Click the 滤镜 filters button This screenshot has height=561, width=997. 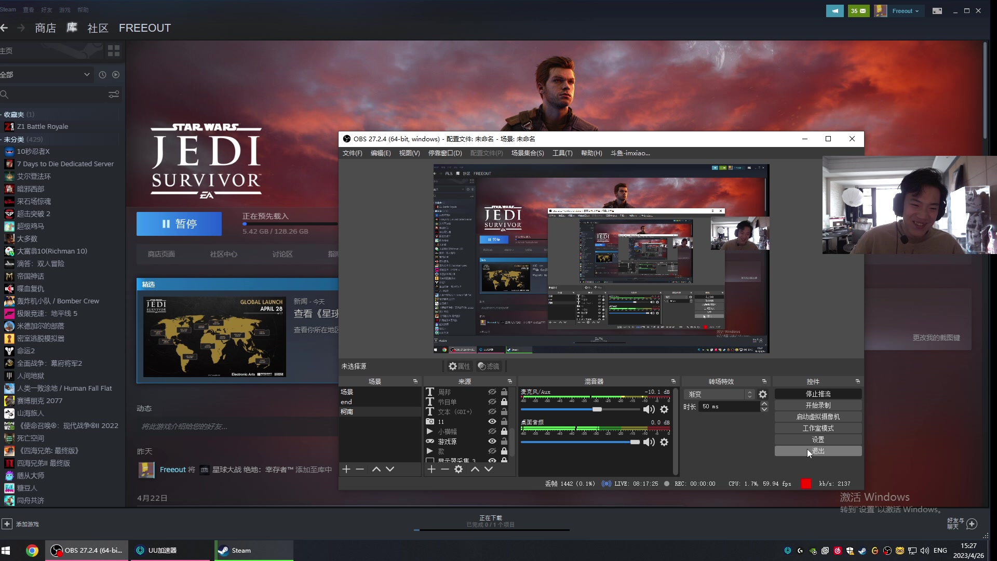pyautogui.click(x=489, y=366)
